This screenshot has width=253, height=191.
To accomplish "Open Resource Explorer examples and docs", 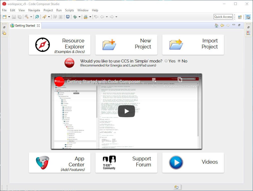I will (x=60, y=45).
